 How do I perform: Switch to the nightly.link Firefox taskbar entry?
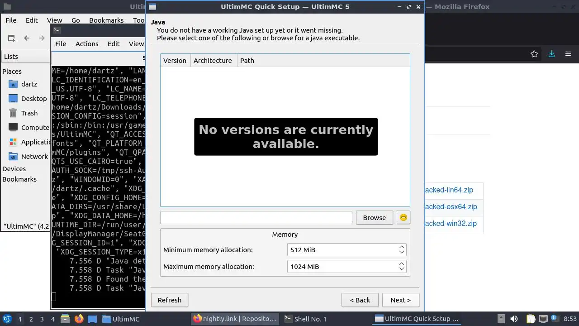click(234, 319)
